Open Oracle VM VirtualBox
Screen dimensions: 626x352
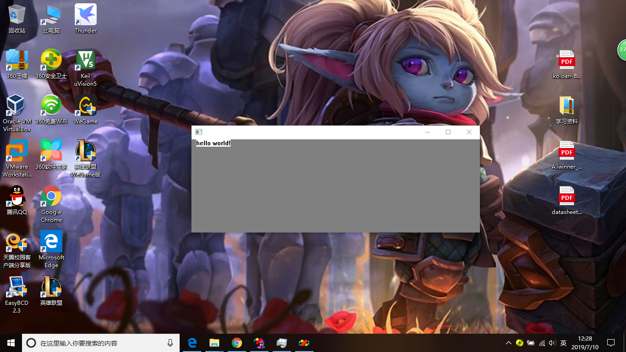pyautogui.click(x=17, y=105)
